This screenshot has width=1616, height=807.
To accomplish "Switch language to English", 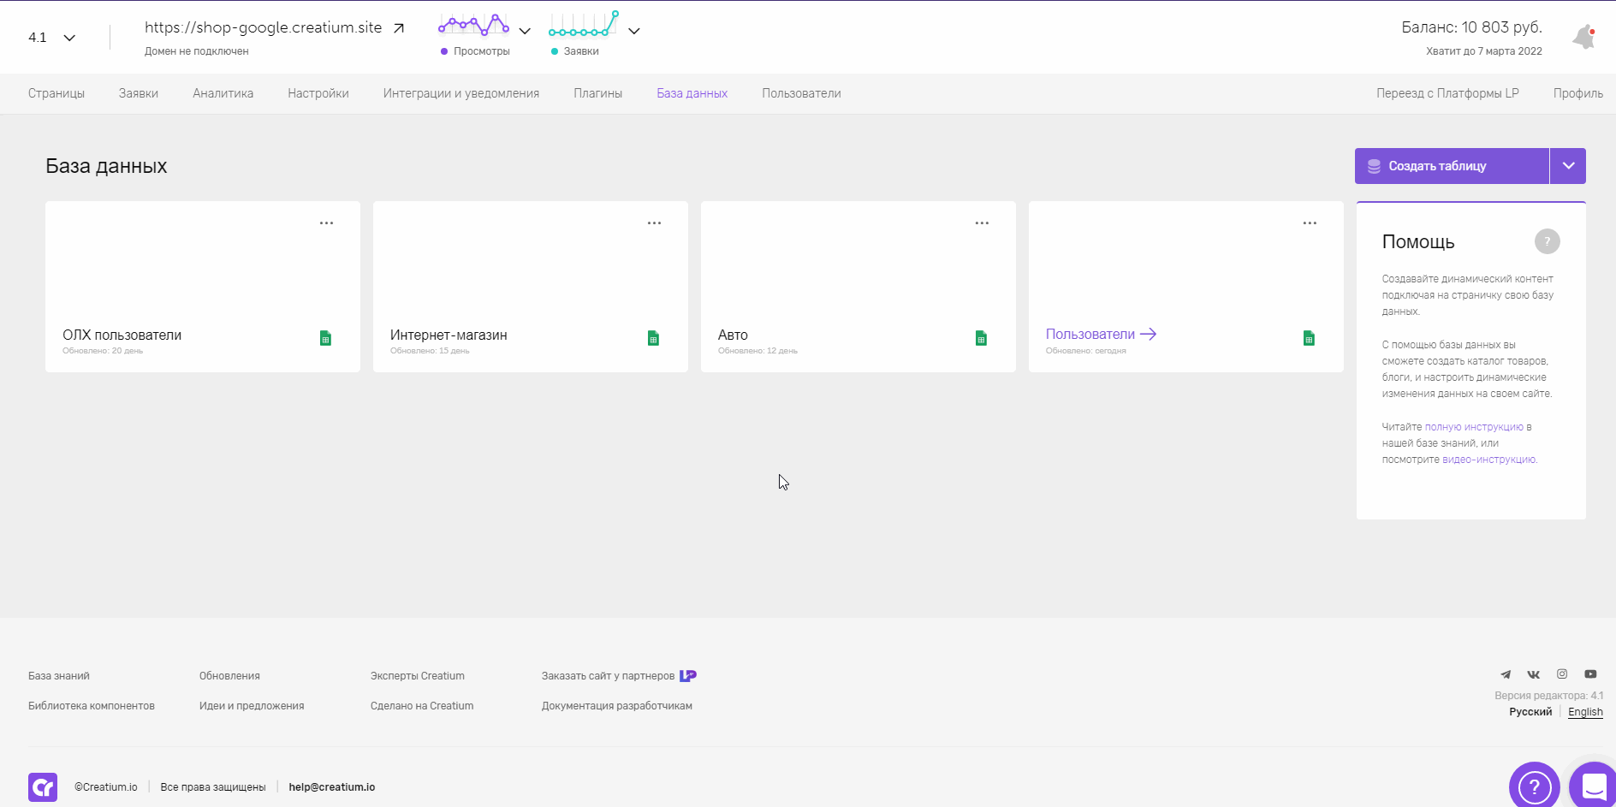I will click(1585, 711).
